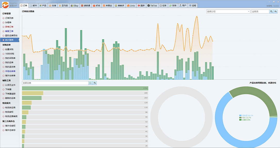Open the 本地出库单 link
Image resolution: width=280 pixels, height=148 pixels.
10,71
